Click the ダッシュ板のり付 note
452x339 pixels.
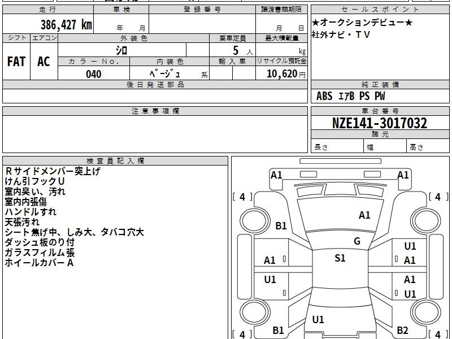click(40, 242)
